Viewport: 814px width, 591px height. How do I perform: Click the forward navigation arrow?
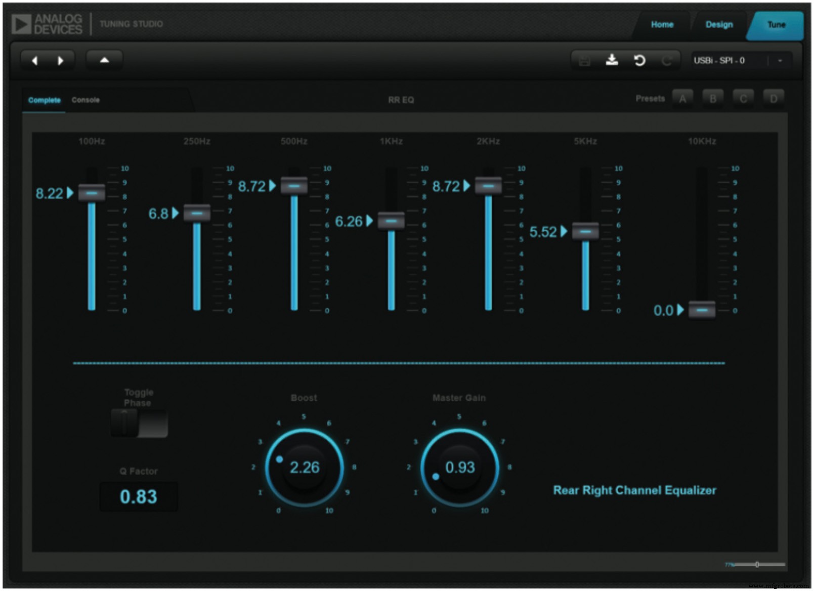point(60,60)
